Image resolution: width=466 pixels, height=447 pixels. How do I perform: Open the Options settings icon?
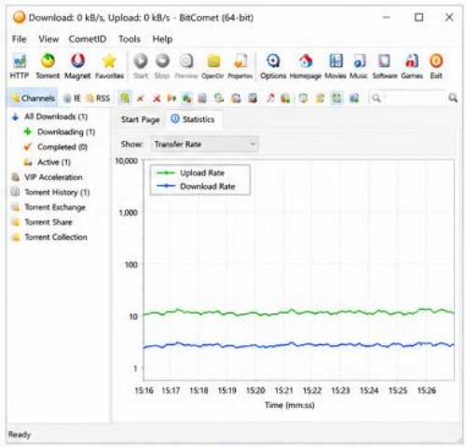tap(273, 66)
